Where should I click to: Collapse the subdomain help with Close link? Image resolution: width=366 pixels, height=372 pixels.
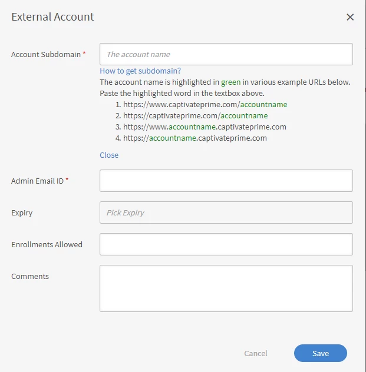(109, 155)
